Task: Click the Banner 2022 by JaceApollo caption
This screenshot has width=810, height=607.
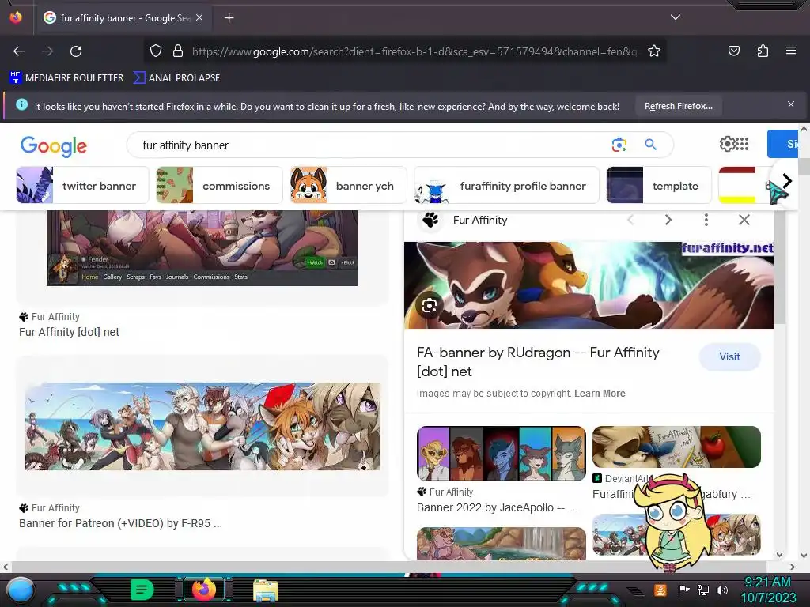Action: coord(497,507)
